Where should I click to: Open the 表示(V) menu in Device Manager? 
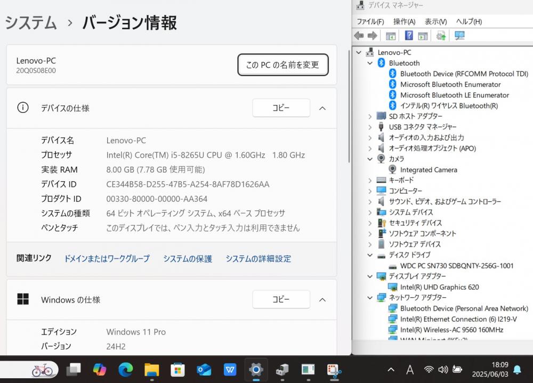[436, 21]
